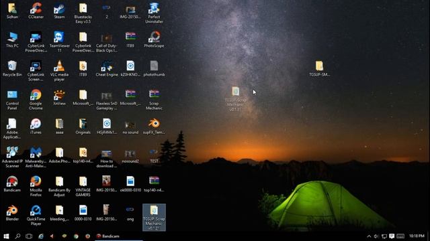Open Cheat Engine shortcut
The width and height of the screenshot is (430, 241).
pos(107,68)
